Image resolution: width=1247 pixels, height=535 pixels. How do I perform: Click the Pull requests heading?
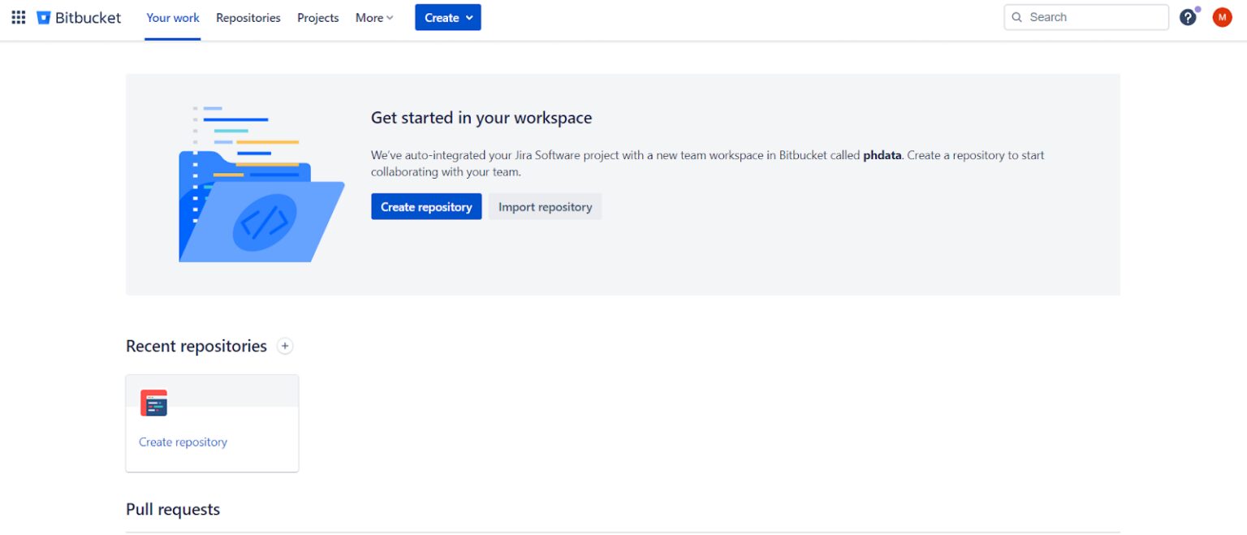[172, 509]
